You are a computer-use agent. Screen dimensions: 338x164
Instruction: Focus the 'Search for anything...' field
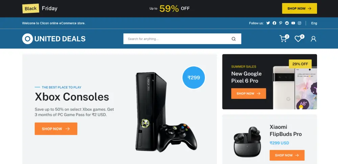click(x=182, y=39)
